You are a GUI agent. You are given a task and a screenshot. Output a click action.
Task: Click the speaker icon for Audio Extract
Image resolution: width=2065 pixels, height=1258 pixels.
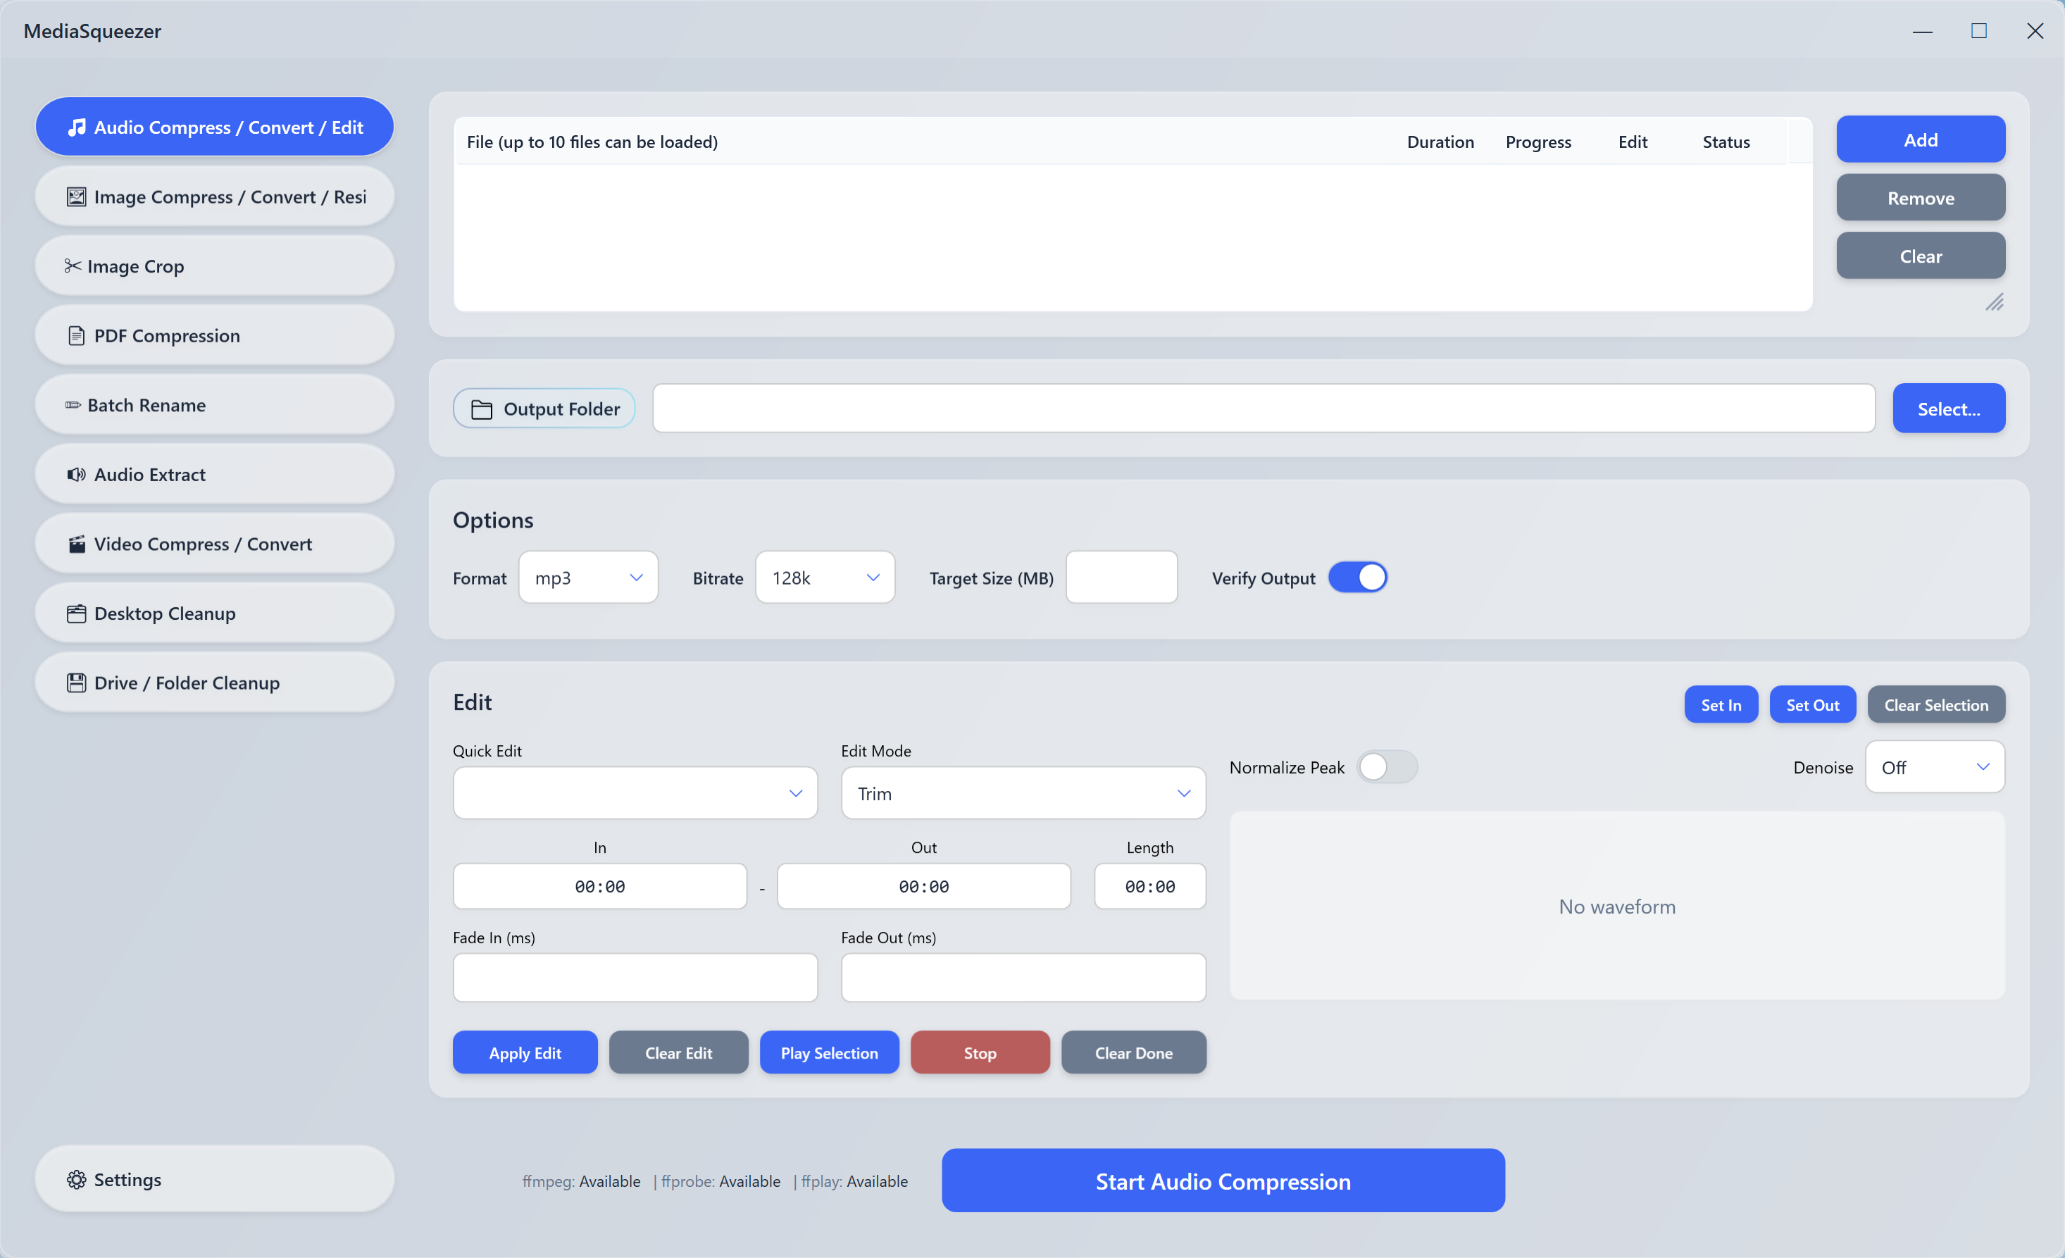[x=76, y=474]
